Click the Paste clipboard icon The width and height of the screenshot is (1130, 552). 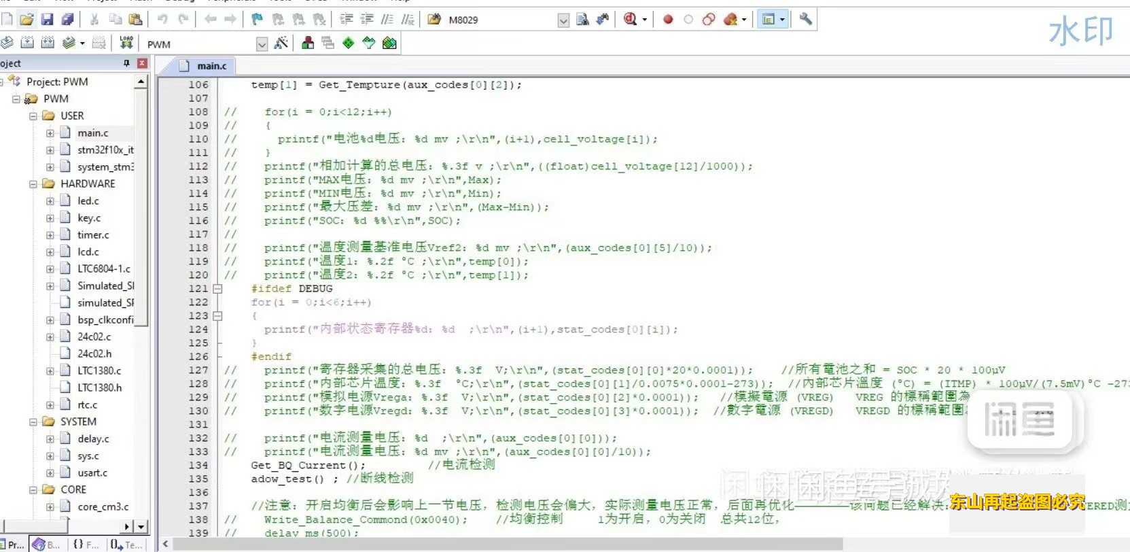[136, 20]
